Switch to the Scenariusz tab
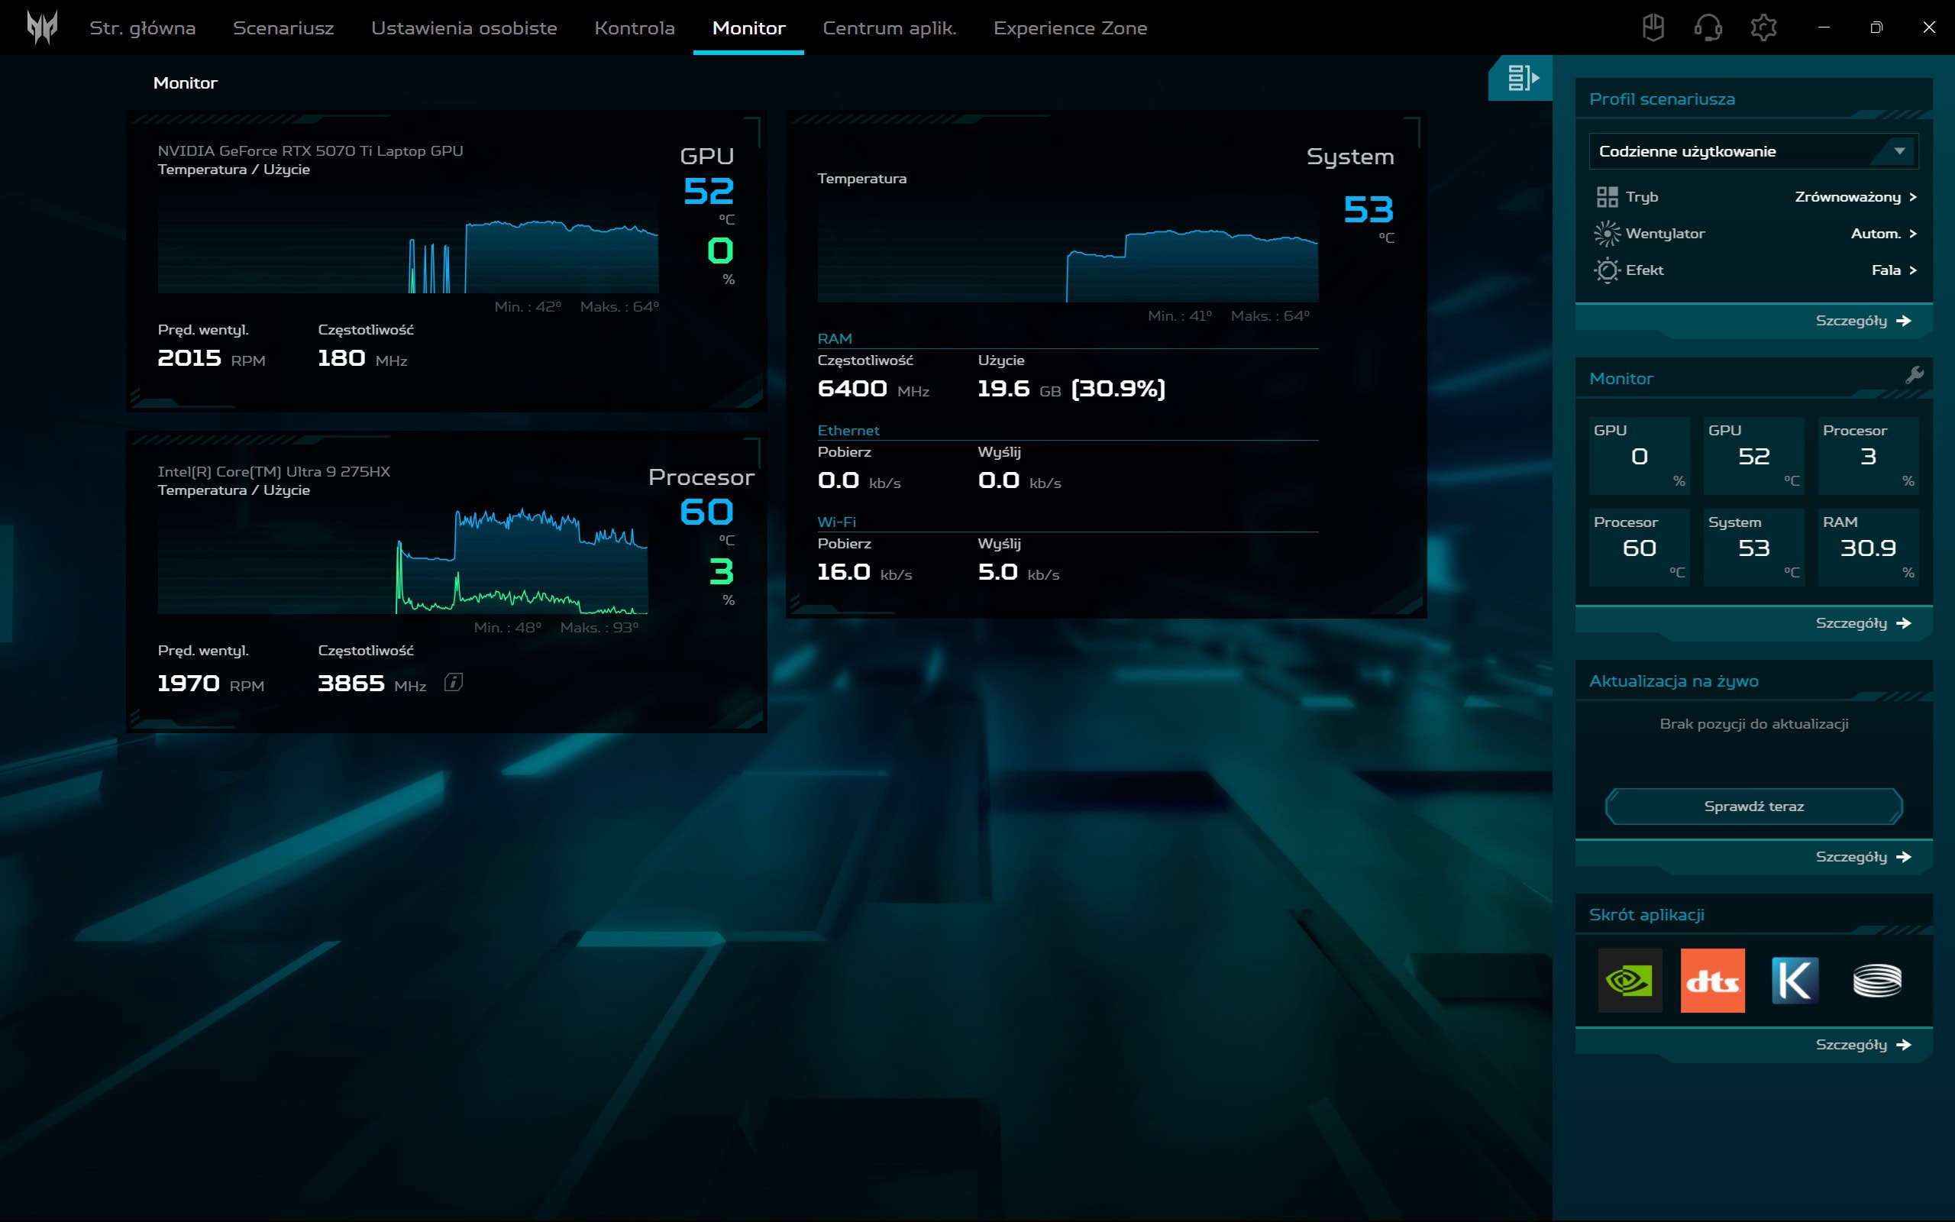The width and height of the screenshot is (1955, 1222). tap(283, 27)
